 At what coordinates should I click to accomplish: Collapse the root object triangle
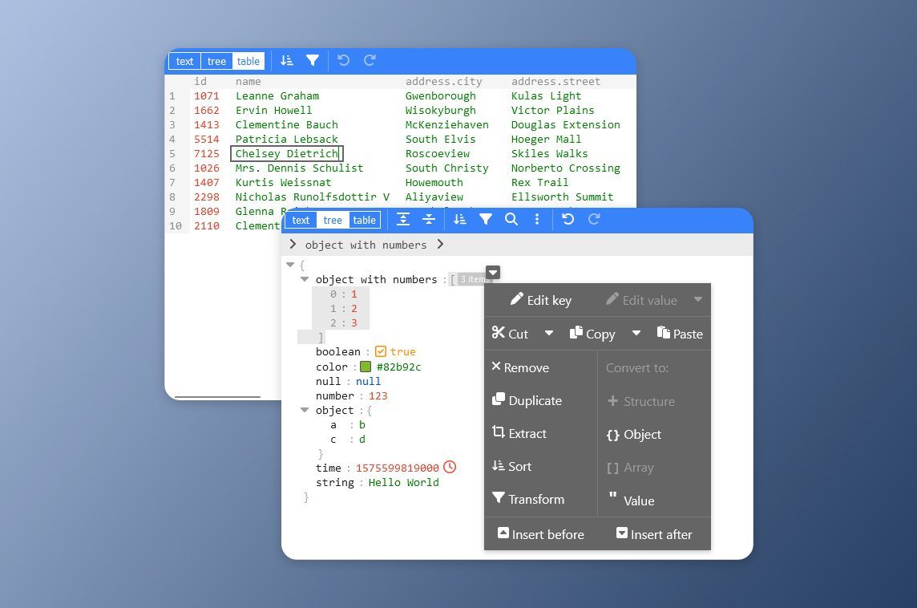pyautogui.click(x=290, y=265)
